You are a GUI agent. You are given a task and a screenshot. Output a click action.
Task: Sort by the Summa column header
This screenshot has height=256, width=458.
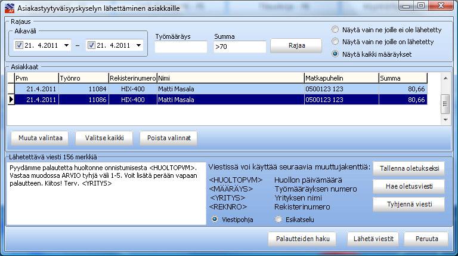403,78
